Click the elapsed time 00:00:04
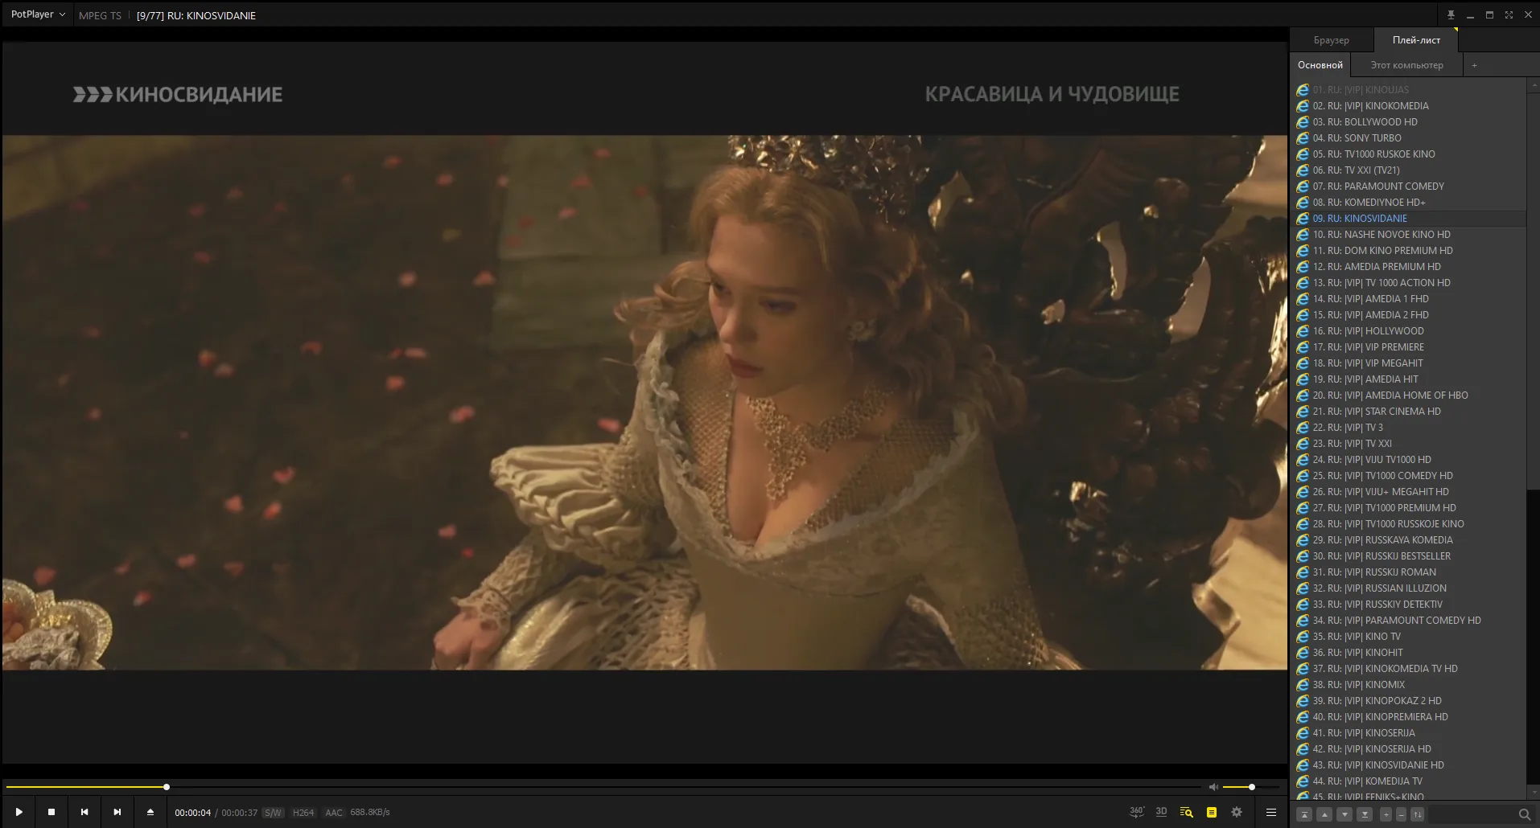This screenshot has width=1540, height=828. pyautogui.click(x=192, y=813)
